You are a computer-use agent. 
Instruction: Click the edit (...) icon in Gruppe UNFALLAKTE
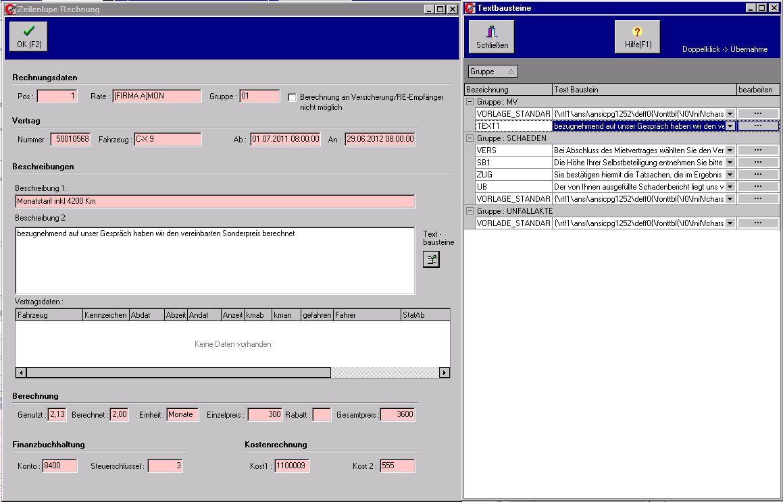pyautogui.click(x=758, y=223)
